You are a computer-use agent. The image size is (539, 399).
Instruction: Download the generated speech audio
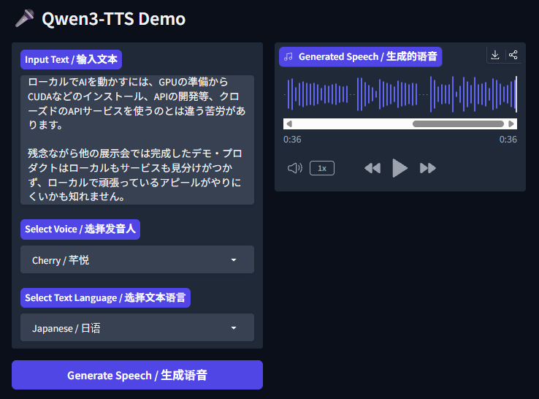click(x=495, y=55)
